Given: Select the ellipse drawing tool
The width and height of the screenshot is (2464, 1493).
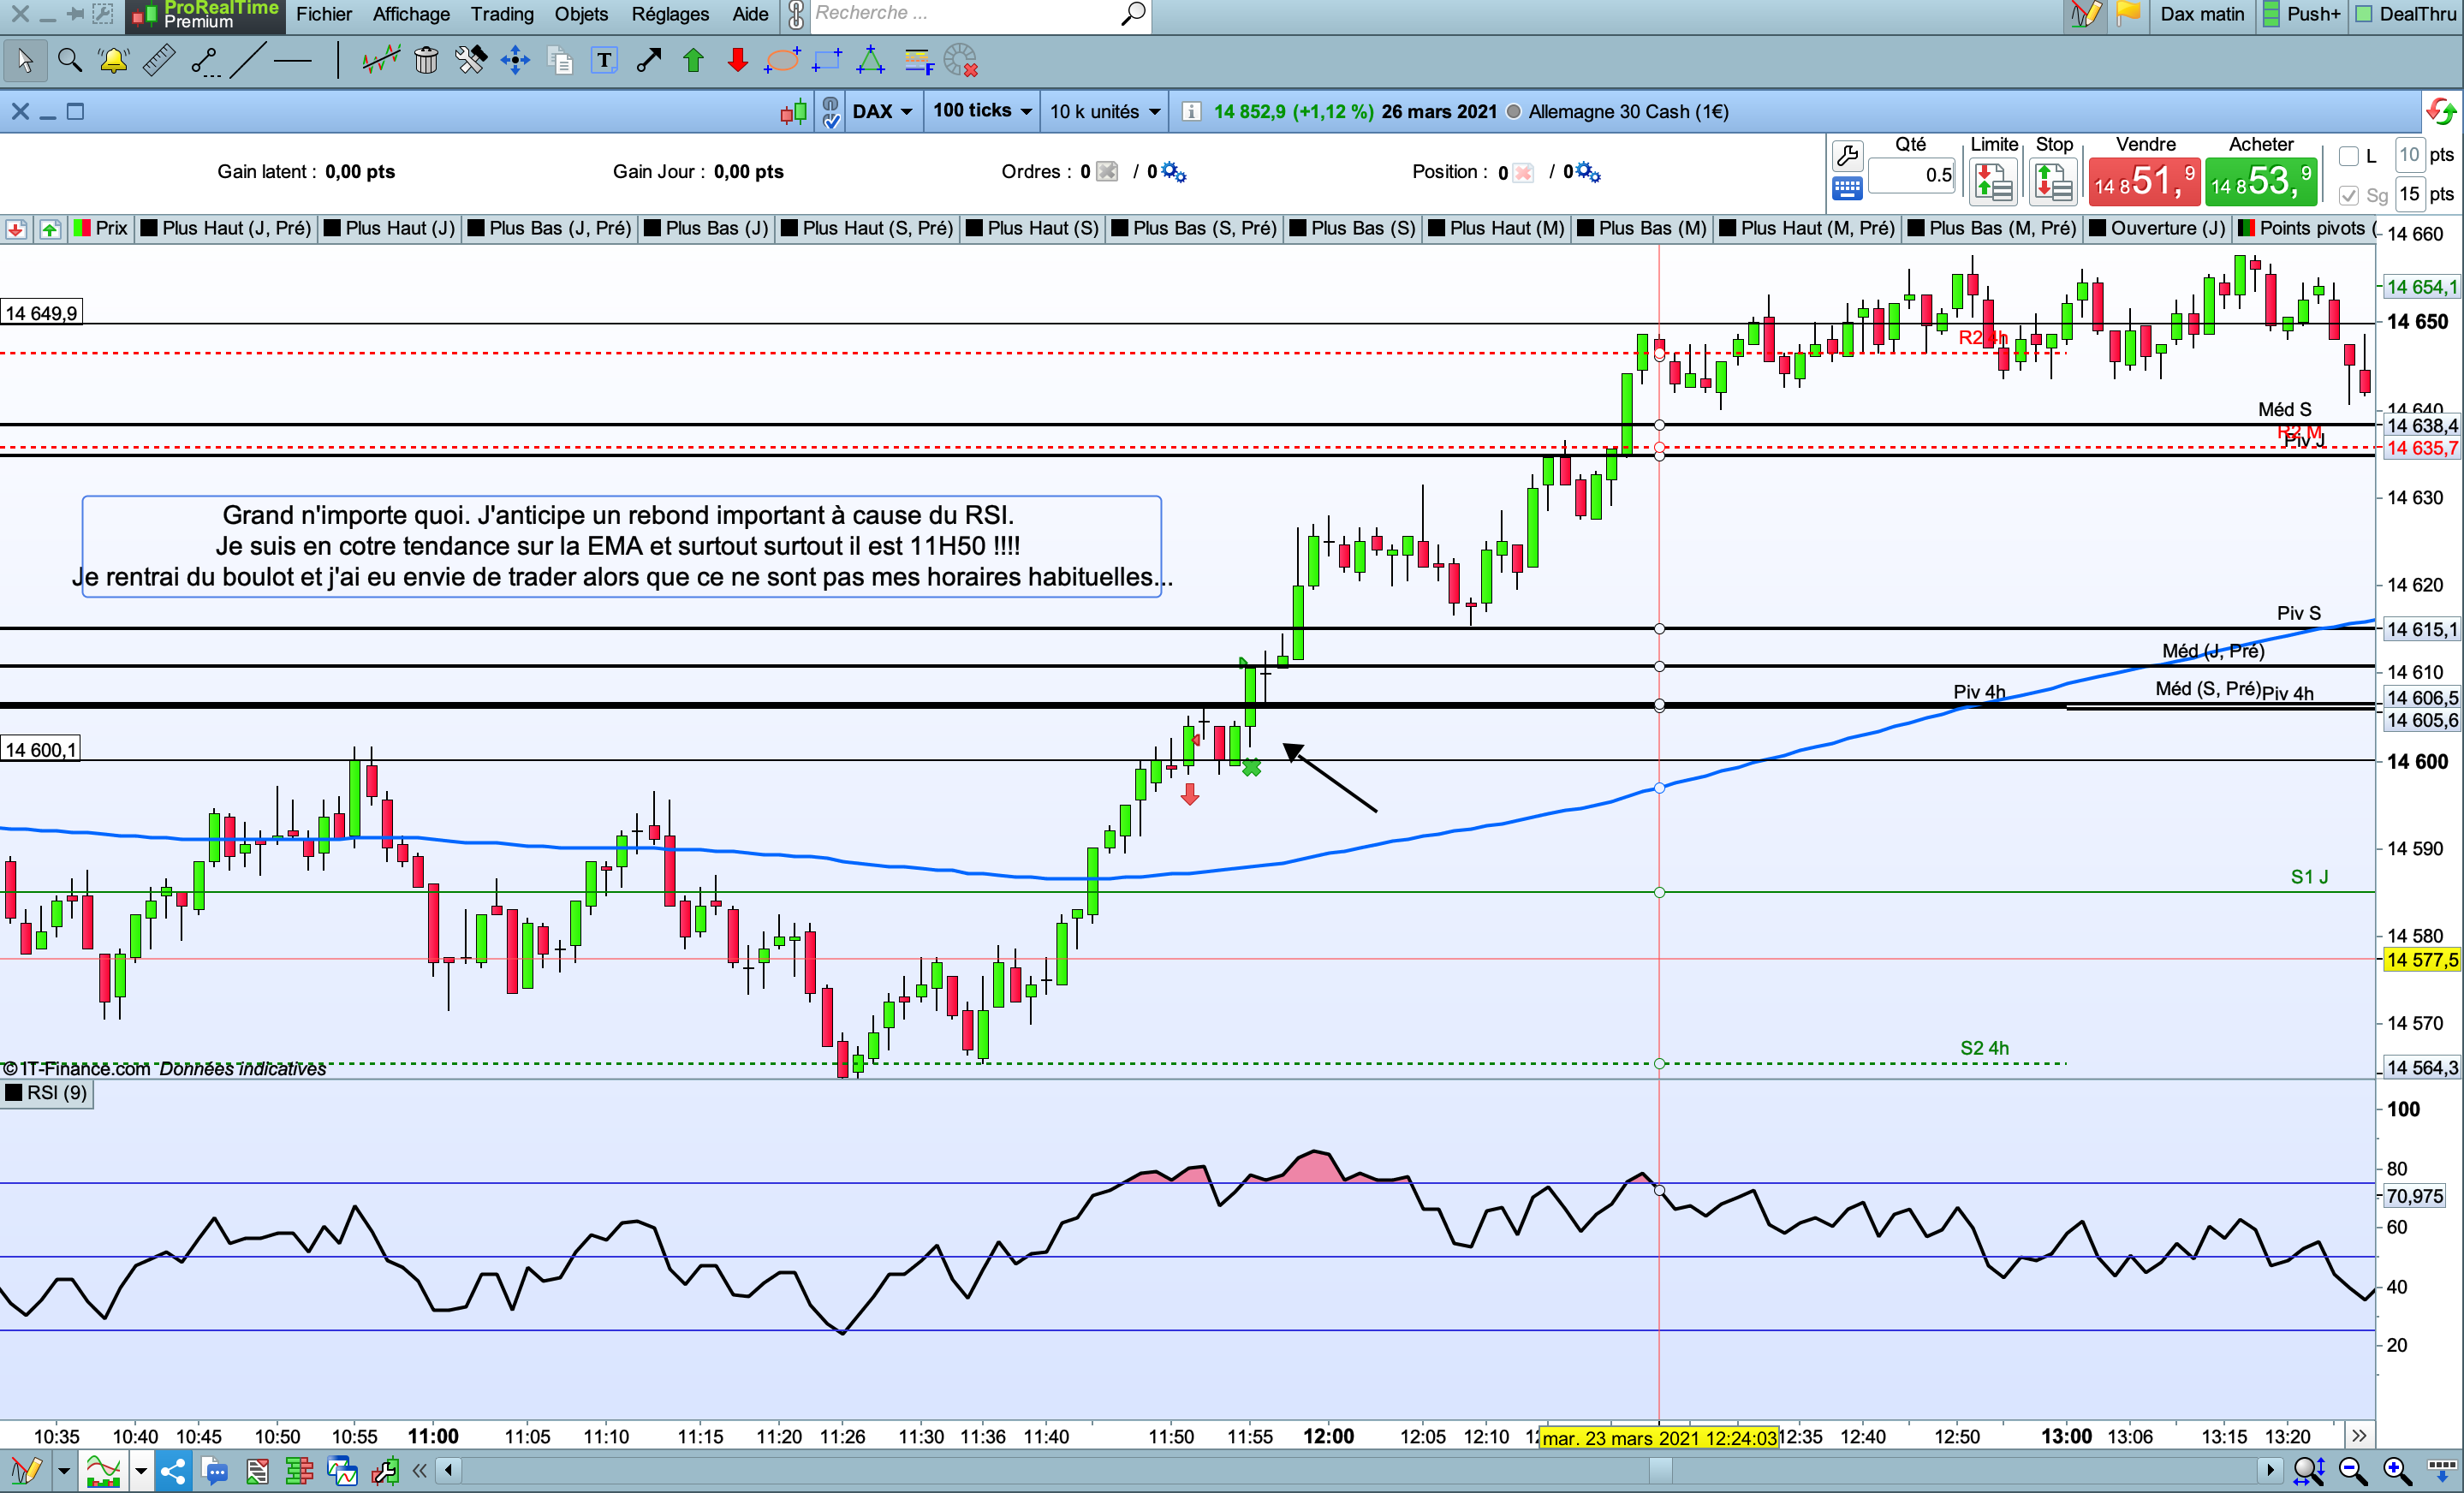Looking at the screenshot, I should (x=781, y=62).
